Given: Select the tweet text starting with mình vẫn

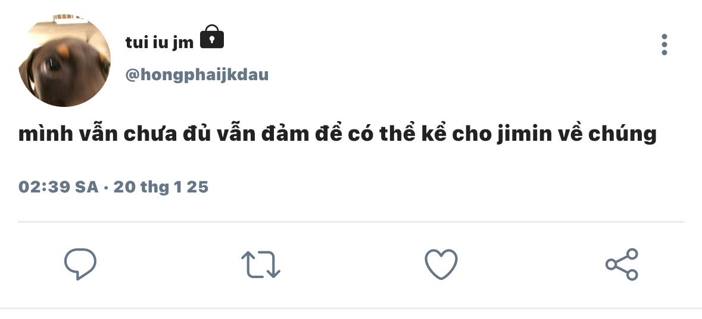Looking at the screenshot, I should point(338,134).
